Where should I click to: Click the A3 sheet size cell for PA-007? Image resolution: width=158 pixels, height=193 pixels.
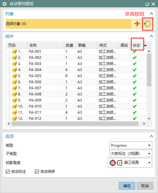tap(87, 88)
